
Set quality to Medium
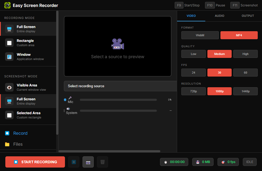click(219, 54)
